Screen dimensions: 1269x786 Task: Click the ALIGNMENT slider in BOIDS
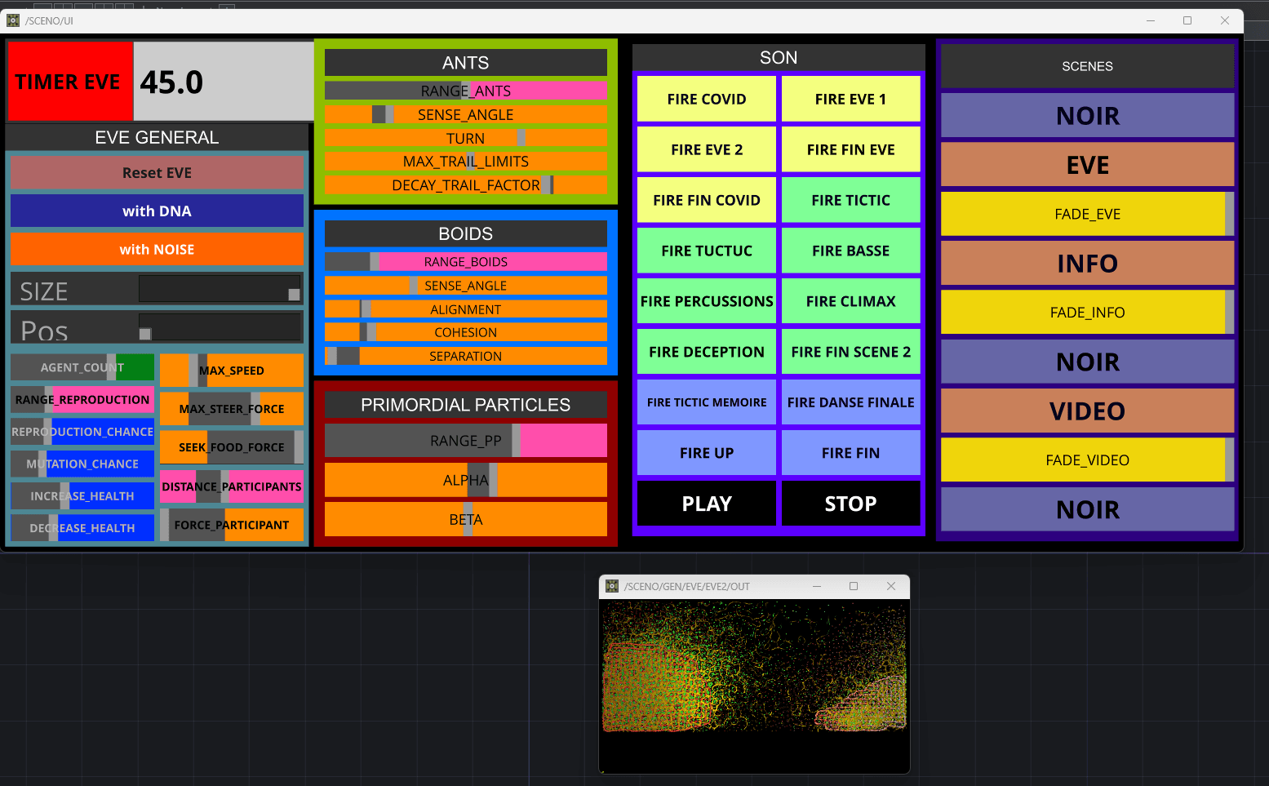(x=465, y=309)
